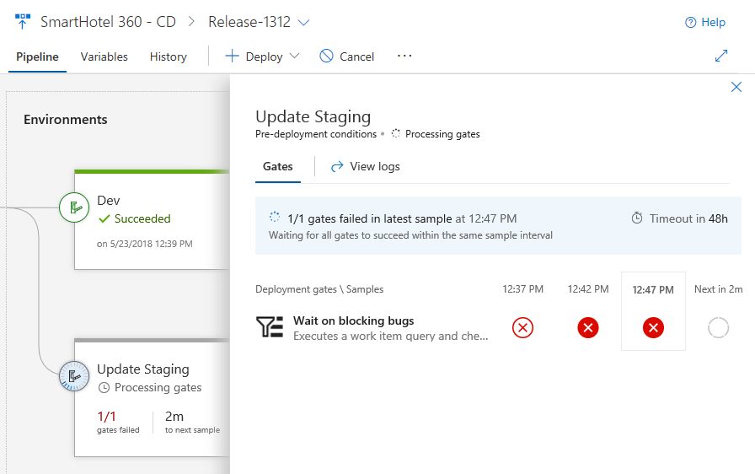755x474 pixels.
Task: Open View logs link
Action: coord(366,166)
